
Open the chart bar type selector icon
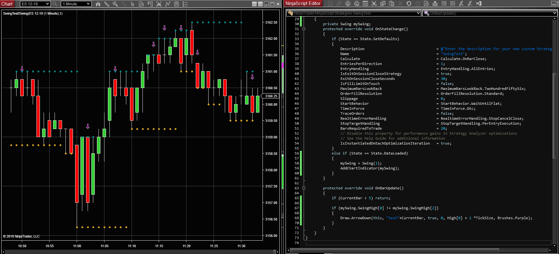[98, 4]
